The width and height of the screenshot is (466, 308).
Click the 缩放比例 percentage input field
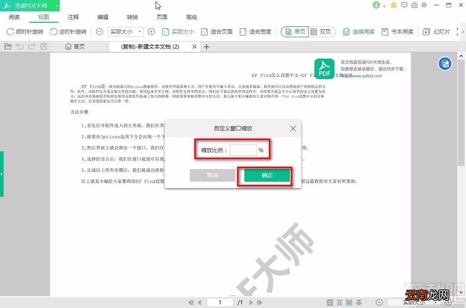[243, 150]
